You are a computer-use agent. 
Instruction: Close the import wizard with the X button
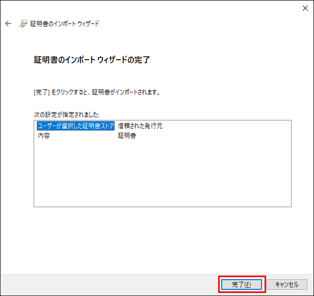(304, 8)
